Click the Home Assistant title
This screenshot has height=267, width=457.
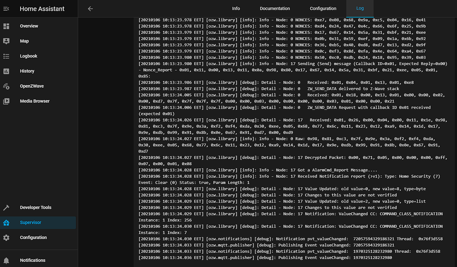pos(42,9)
